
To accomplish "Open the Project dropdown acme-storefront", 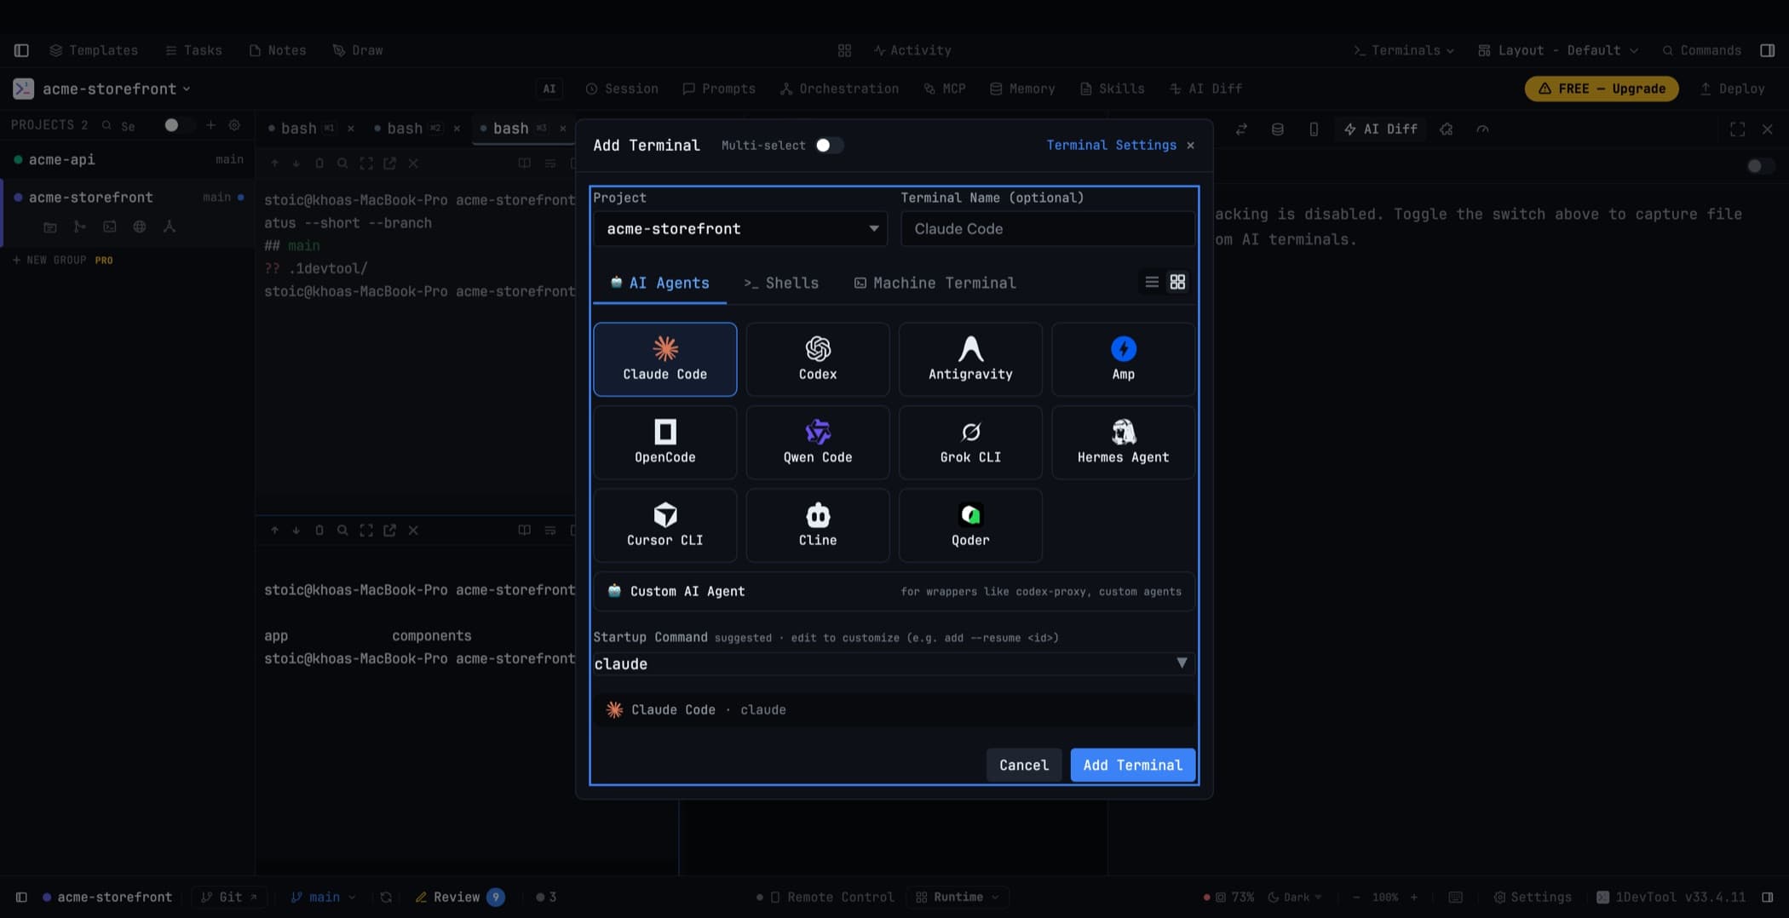I will coord(740,228).
